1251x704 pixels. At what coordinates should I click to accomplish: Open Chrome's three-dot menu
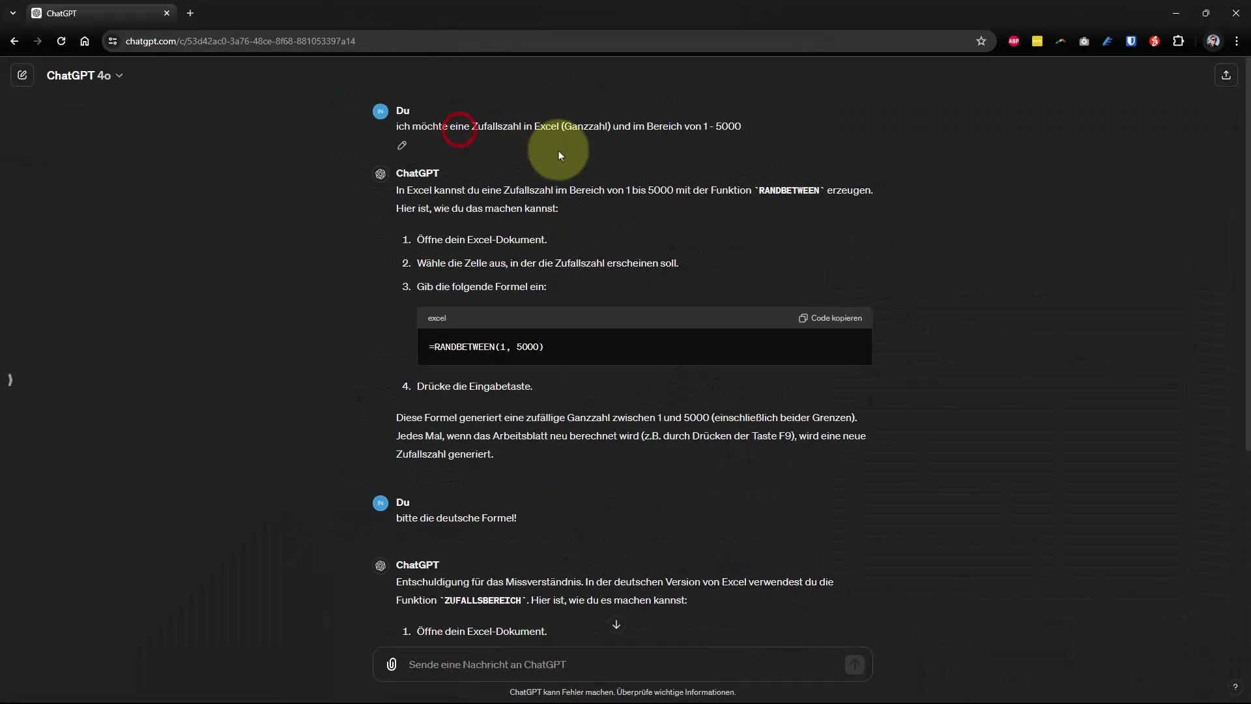click(1237, 41)
